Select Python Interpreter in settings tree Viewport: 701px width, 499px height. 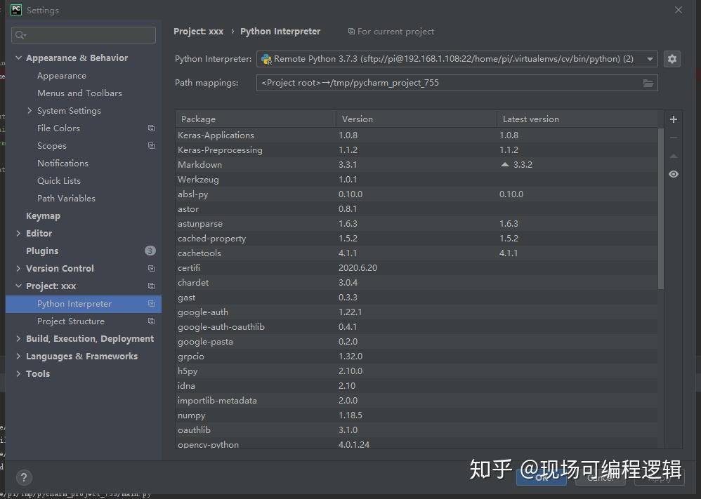(74, 303)
